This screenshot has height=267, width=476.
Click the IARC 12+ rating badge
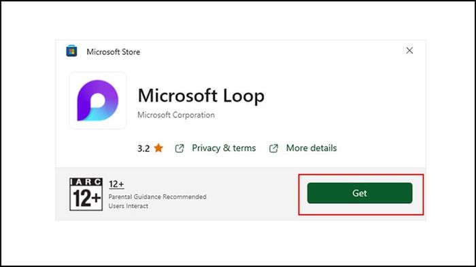pyautogui.click(x=86, y=194)
